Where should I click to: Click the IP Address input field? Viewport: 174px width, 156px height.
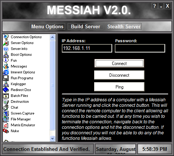tap(87, 48)
